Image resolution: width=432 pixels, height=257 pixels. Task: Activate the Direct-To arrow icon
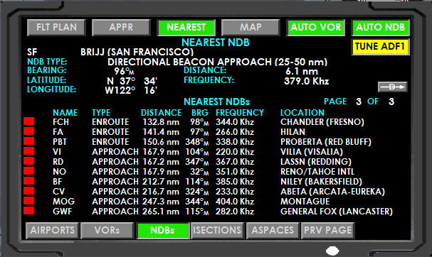click(393, 87)
